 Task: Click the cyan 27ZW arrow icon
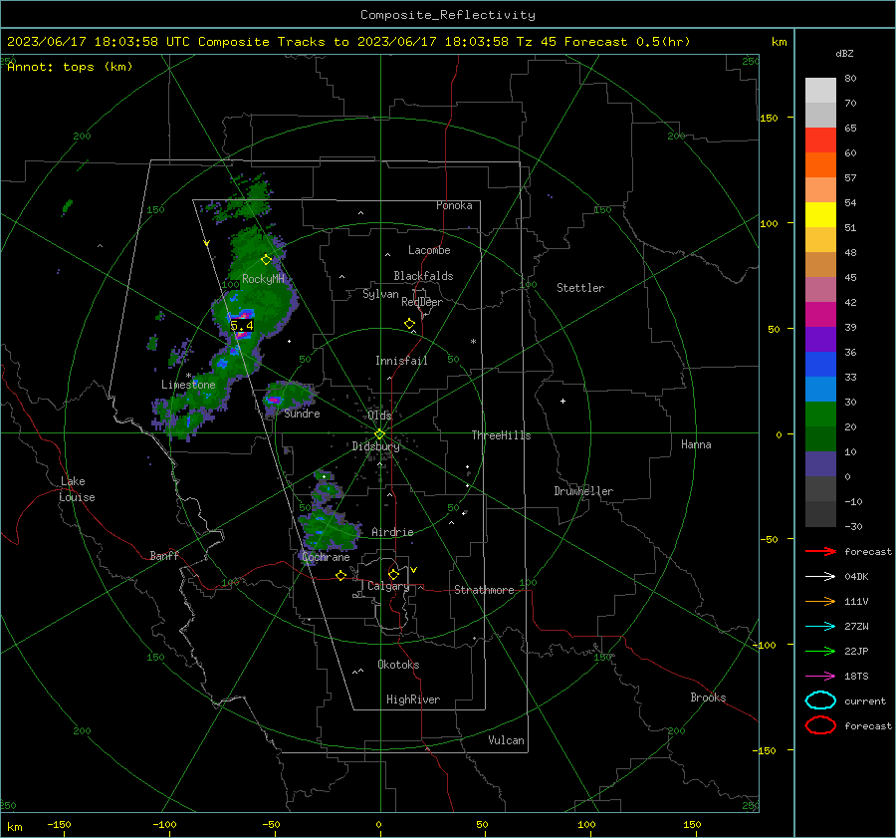(x=820, y=627)
